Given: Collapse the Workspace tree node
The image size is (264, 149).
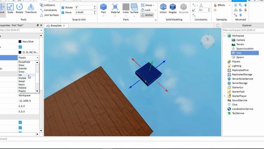Looking at the screenshot, I should click(x=224, y=36).
